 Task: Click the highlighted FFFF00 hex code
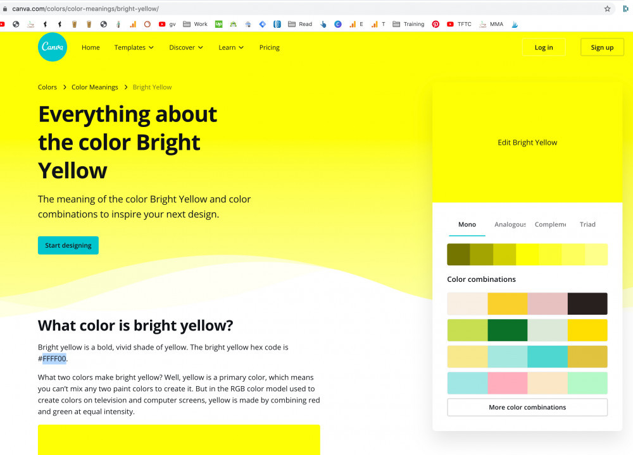(x=54, y=359)
